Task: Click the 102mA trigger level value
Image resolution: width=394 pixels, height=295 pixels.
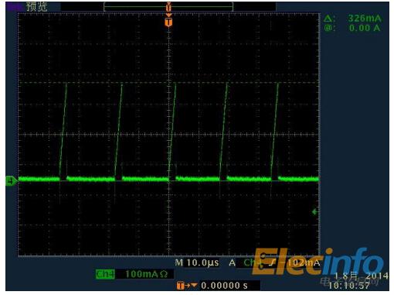Action: click(304, 262)
